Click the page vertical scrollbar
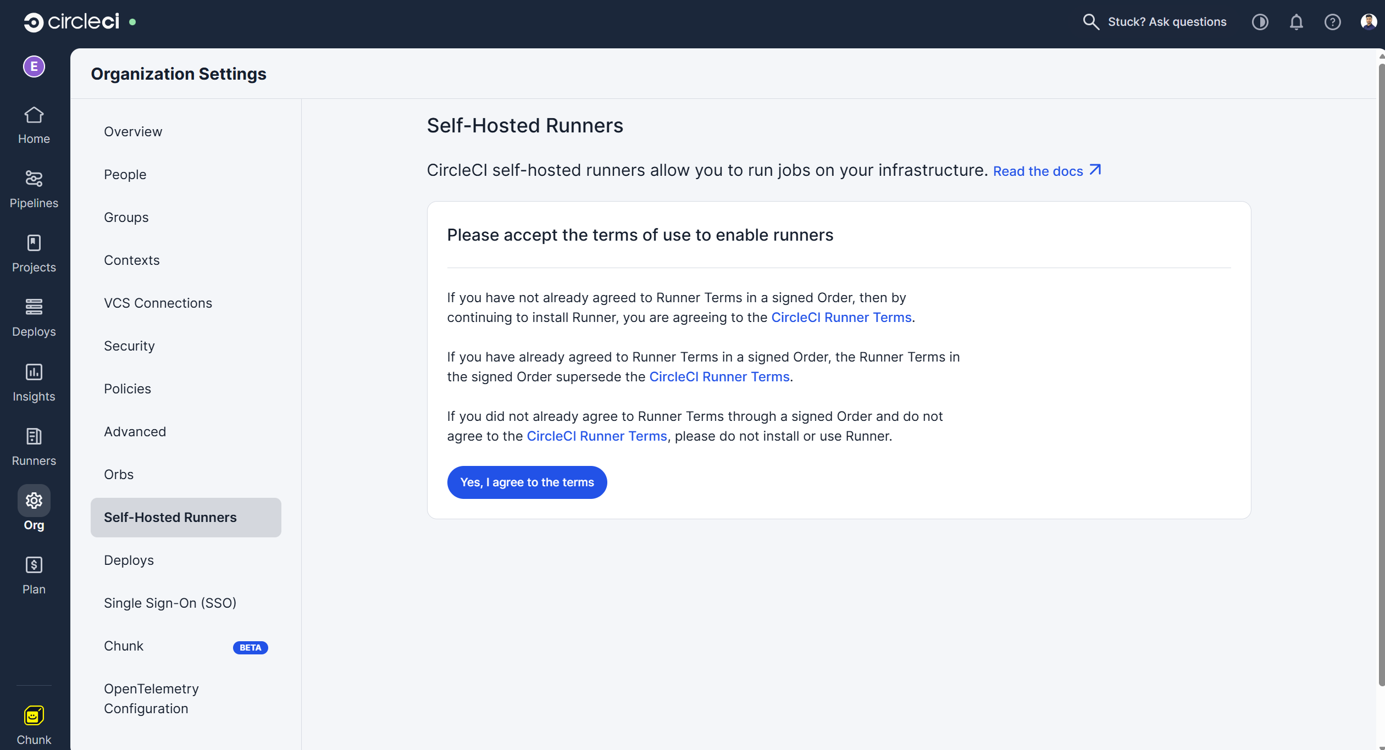 point(1381,374)
